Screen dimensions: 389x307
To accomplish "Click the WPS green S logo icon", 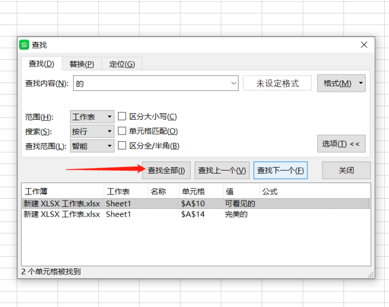I will tap(25, 45).
